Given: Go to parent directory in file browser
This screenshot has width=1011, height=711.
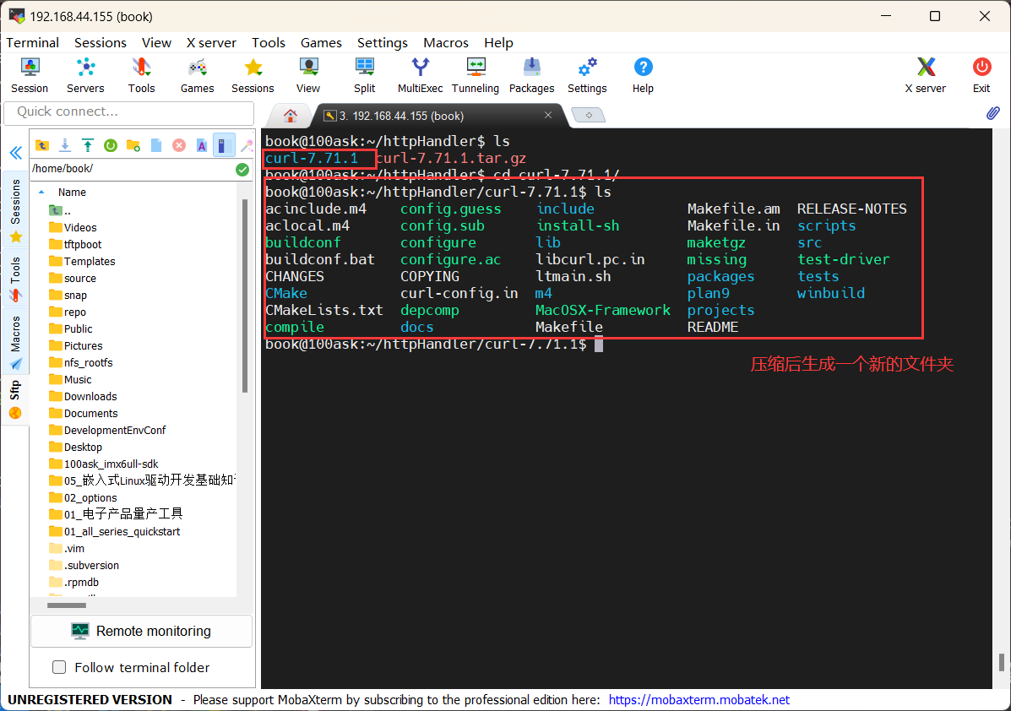Looking at the screenshot, I should (x=42, y=144).
